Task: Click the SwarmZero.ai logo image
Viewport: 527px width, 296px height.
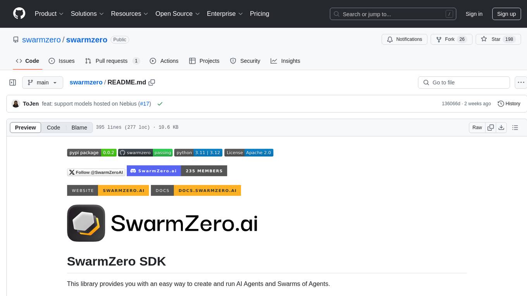Action: point(162,223)
